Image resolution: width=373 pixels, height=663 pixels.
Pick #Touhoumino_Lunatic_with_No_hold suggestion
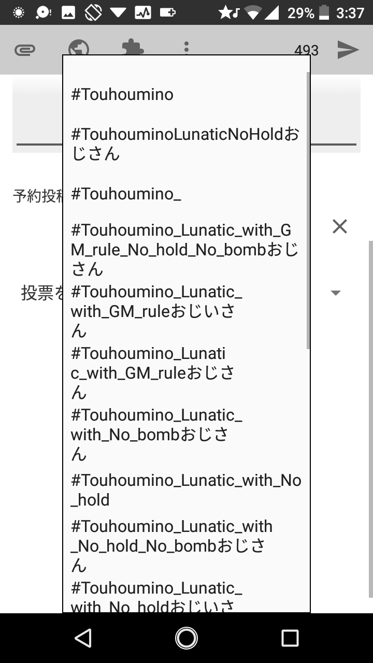[186, 490]
